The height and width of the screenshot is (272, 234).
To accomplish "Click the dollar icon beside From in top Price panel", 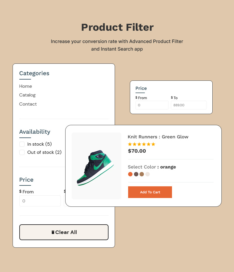I will 136,98.
